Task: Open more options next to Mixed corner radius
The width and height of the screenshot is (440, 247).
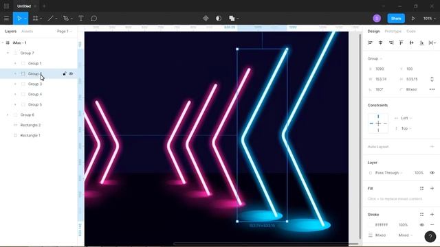Action: 432,89
